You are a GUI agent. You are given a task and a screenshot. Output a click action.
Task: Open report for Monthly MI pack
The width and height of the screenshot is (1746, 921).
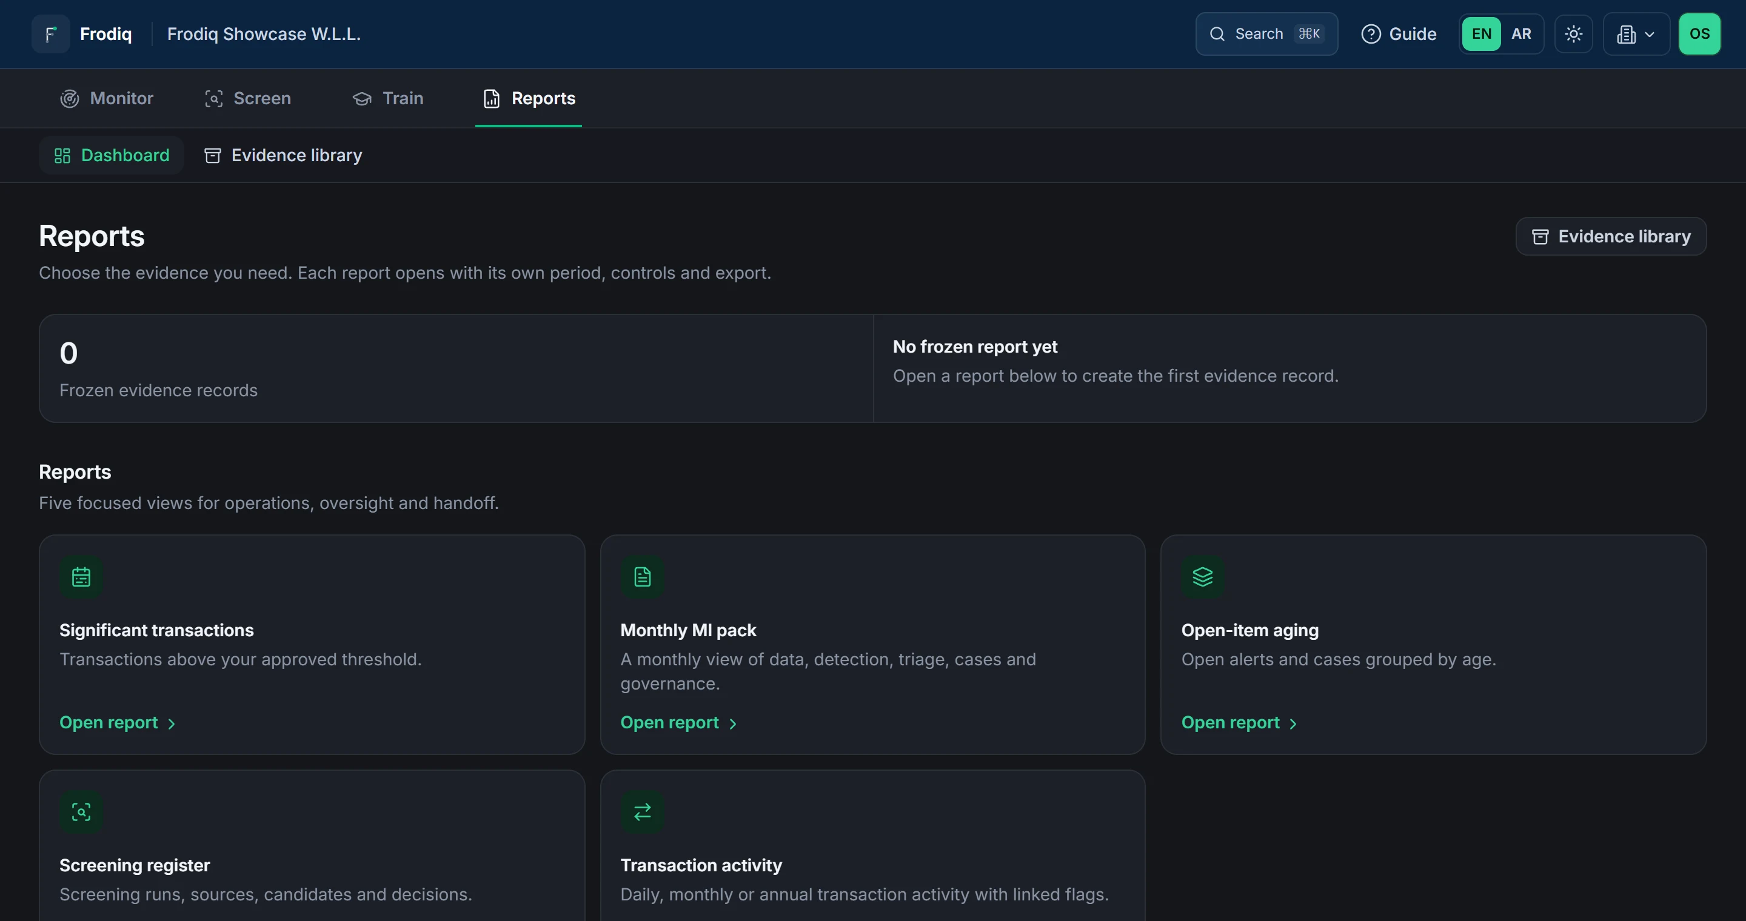point(678,723)
